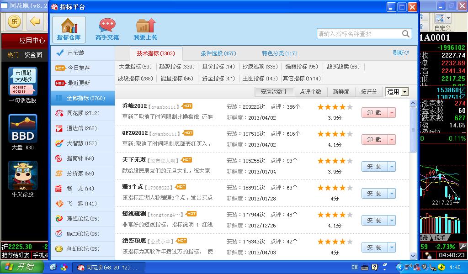Image resolution: width=468 pixels, height=274 pixels.
Task: Filter by 飞狐 (141) source
Action: tap(83, 204)
